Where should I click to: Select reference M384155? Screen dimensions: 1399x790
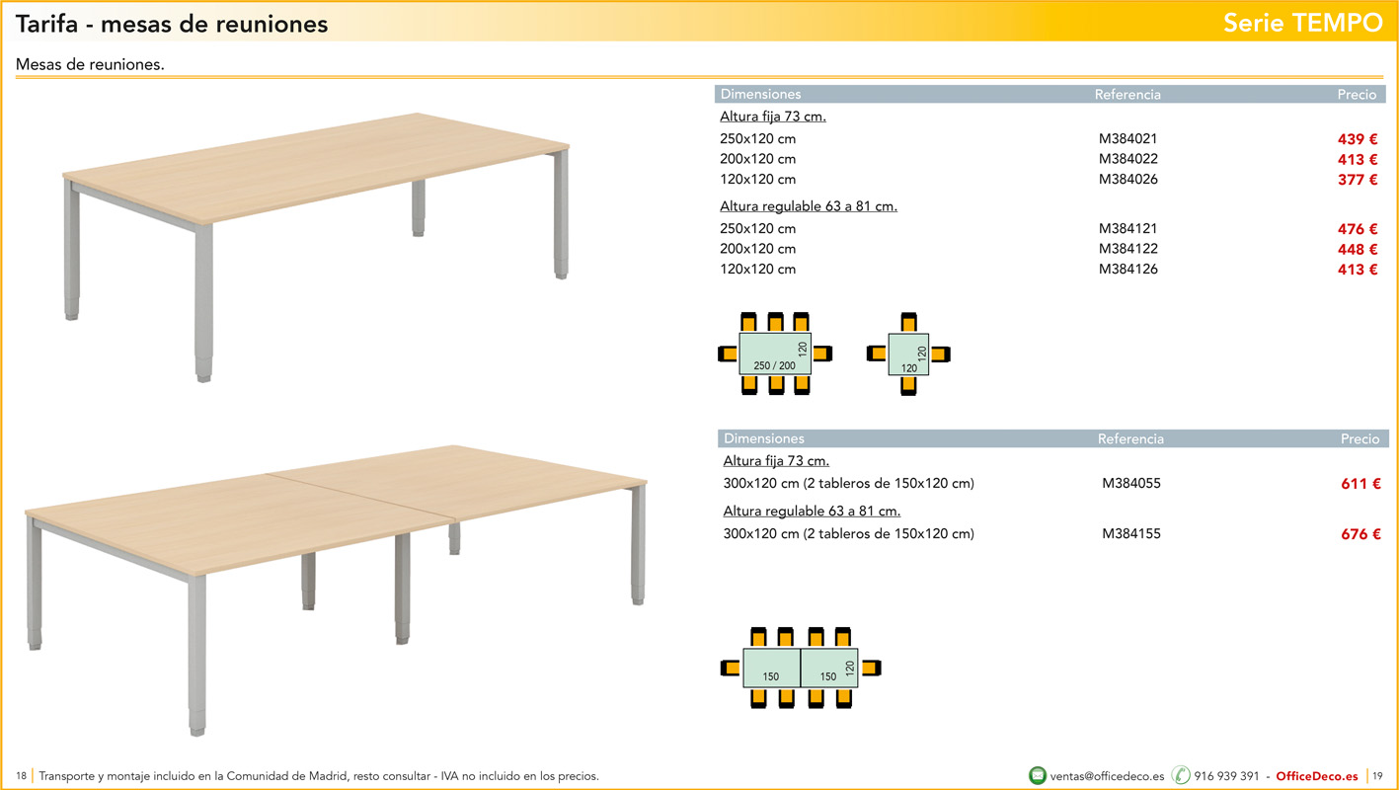(1131, 534)
